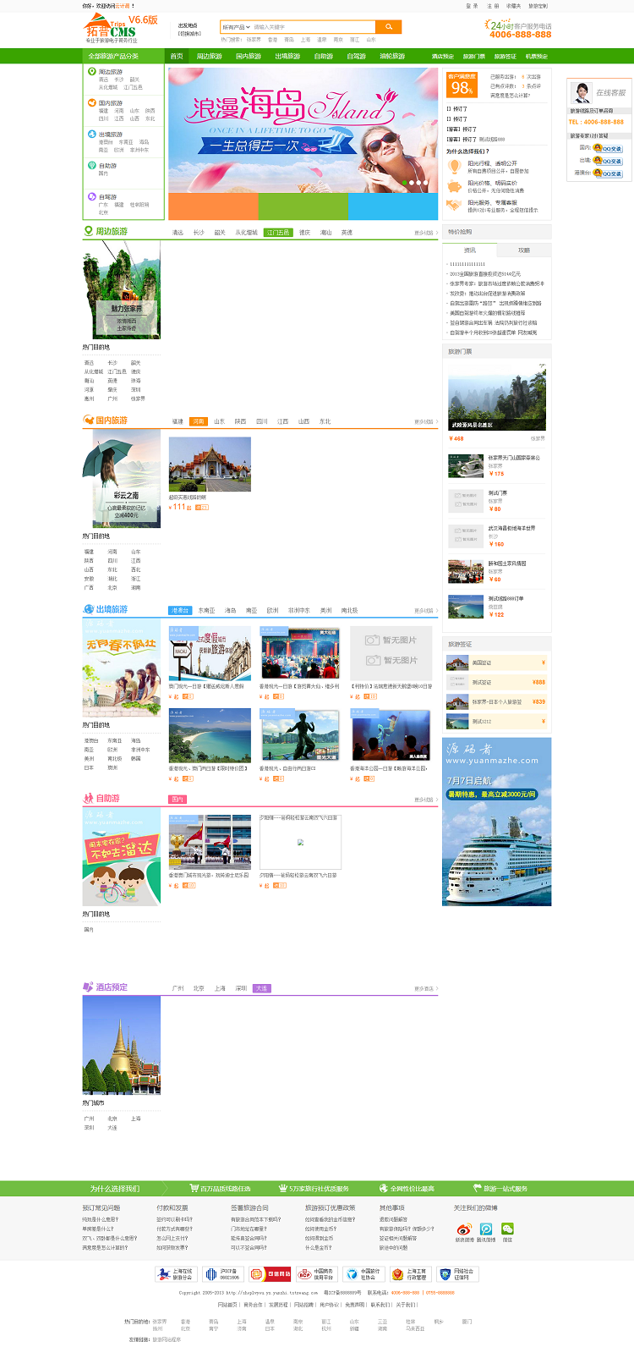Click the 国内旅游 section header icon
The image size is (634, 1347).
point(88,420)
